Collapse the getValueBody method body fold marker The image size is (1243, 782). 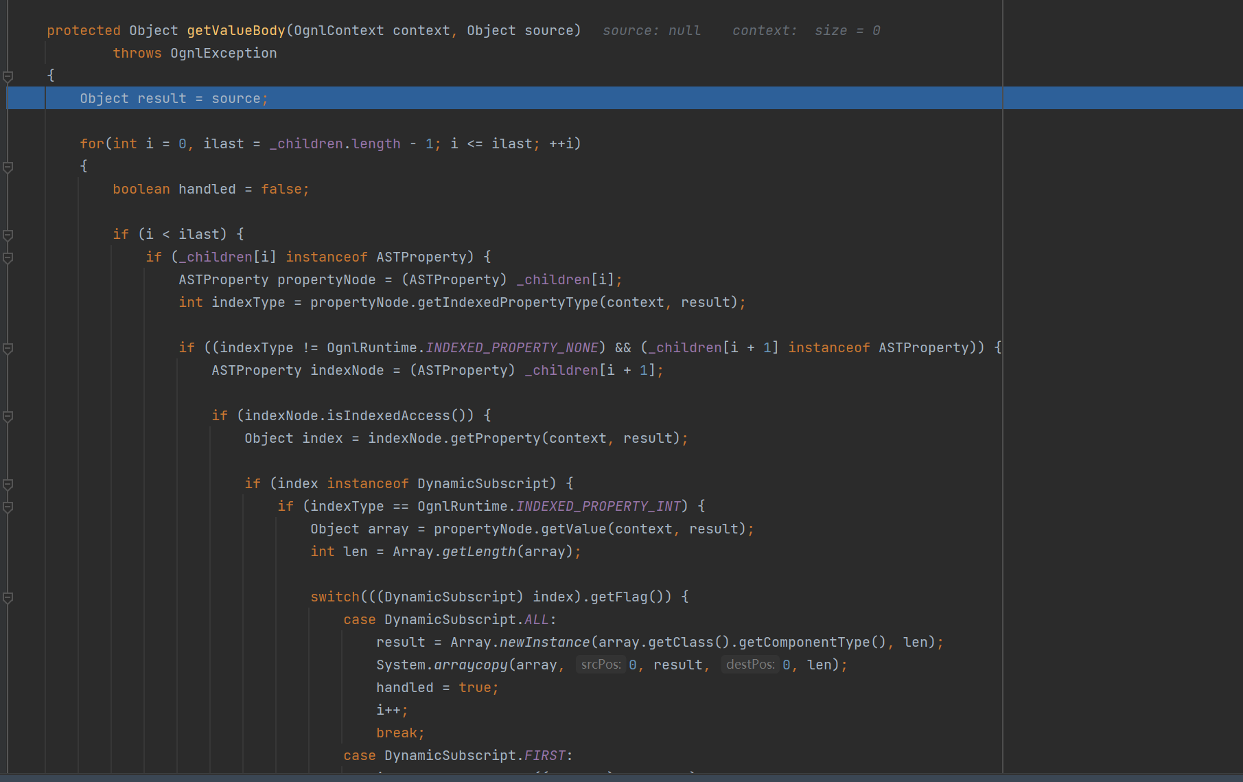point(8,76)
